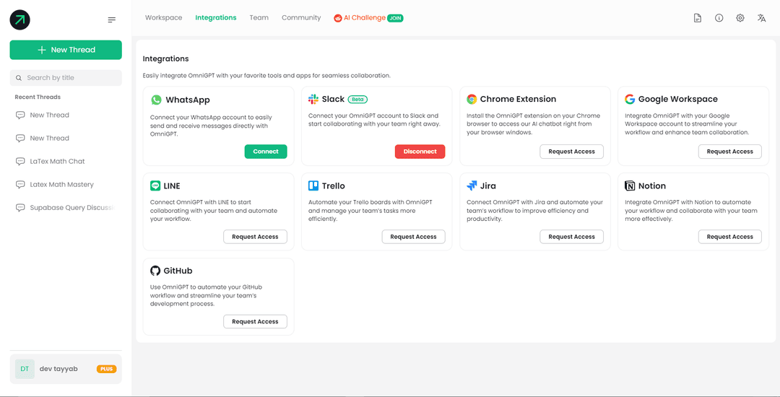Viewport: 780px width, 397px height.
Task: Click the dev tayyab username
Action: 58,369
